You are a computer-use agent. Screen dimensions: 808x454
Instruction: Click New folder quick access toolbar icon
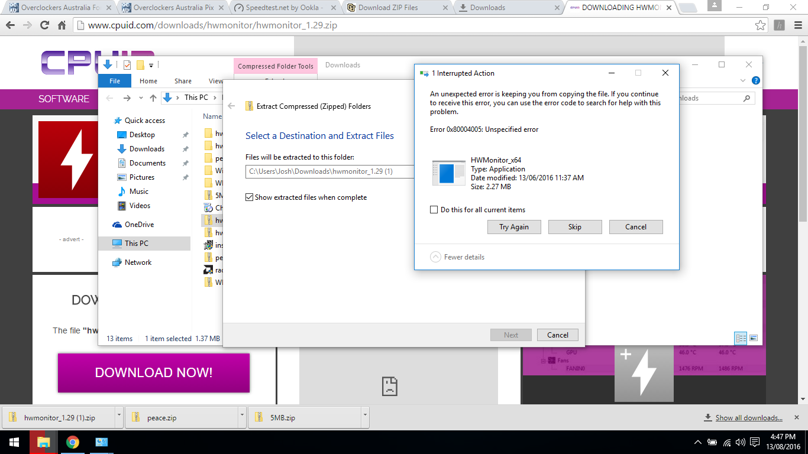click(x=140, y=65)
